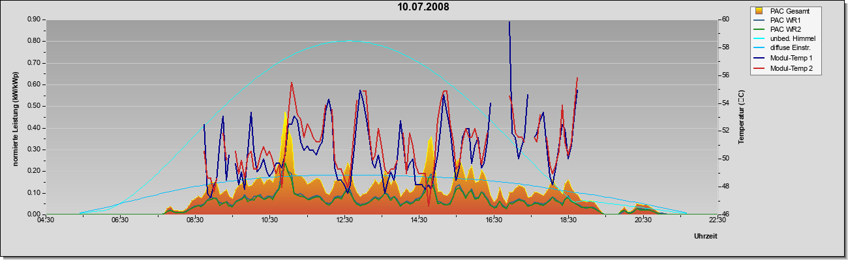Click the chart title 10.07.2008
This screenshot has width=848, height=260.
[423, 7]
